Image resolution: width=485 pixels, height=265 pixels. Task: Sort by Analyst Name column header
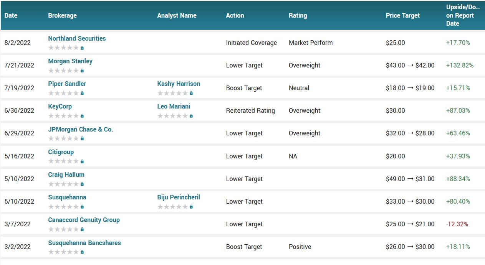click(177, 15)
